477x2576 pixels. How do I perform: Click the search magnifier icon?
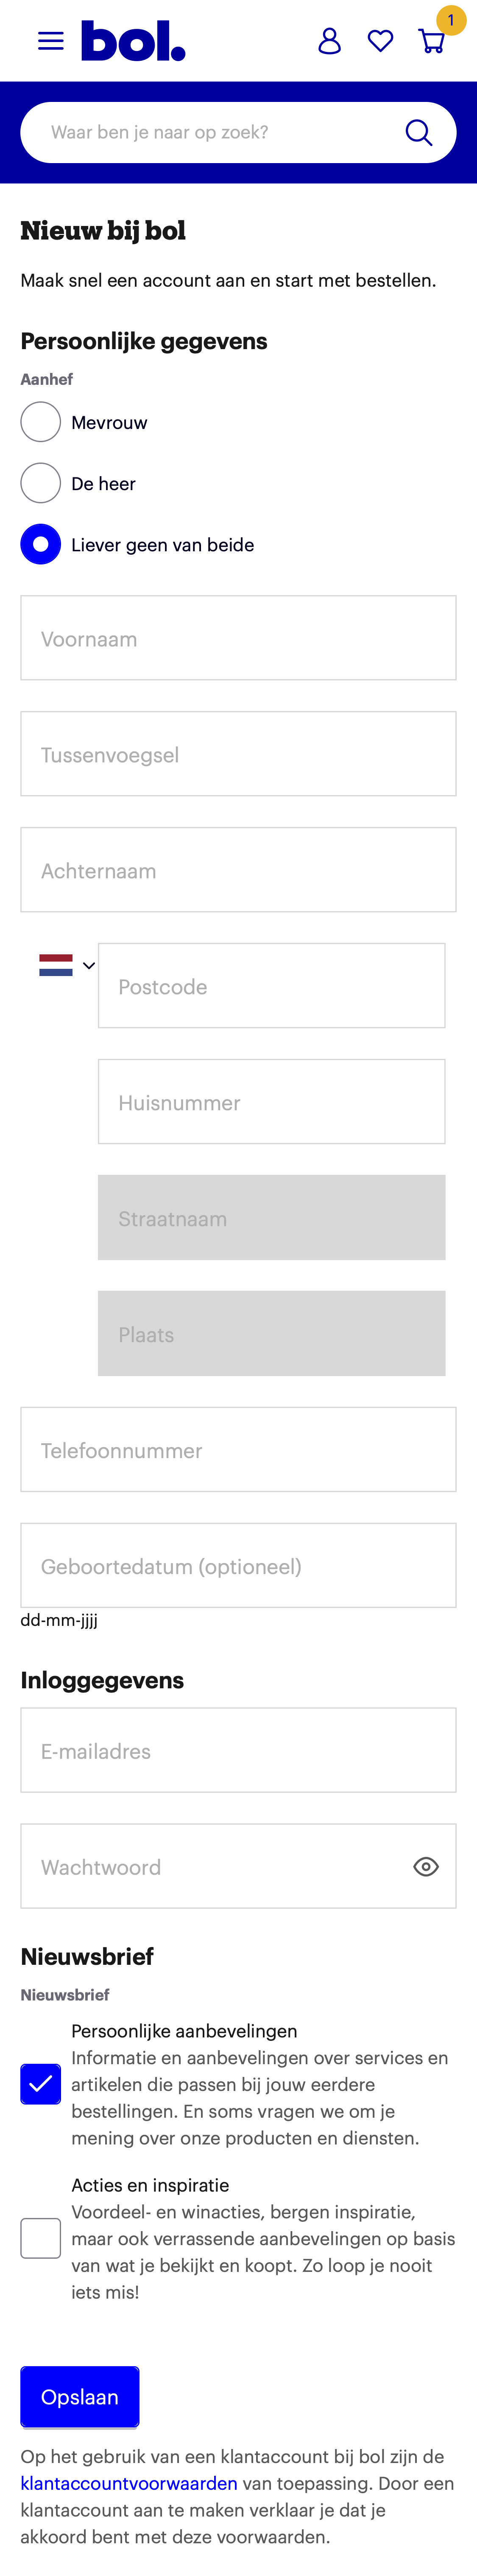[x=418, y=131]
